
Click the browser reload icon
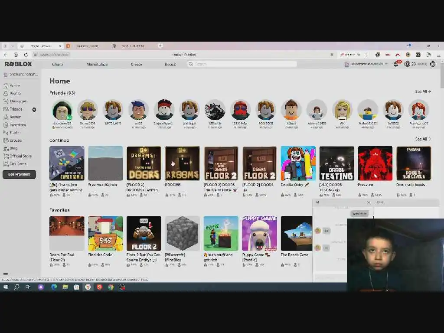26,55
